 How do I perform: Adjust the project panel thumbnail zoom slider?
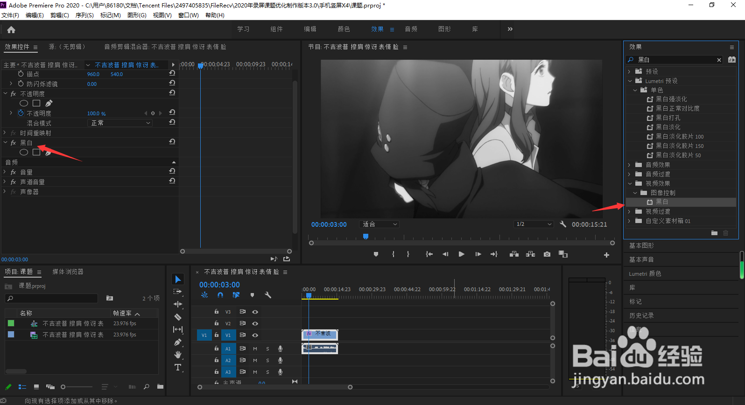click(x=63, y=387)
